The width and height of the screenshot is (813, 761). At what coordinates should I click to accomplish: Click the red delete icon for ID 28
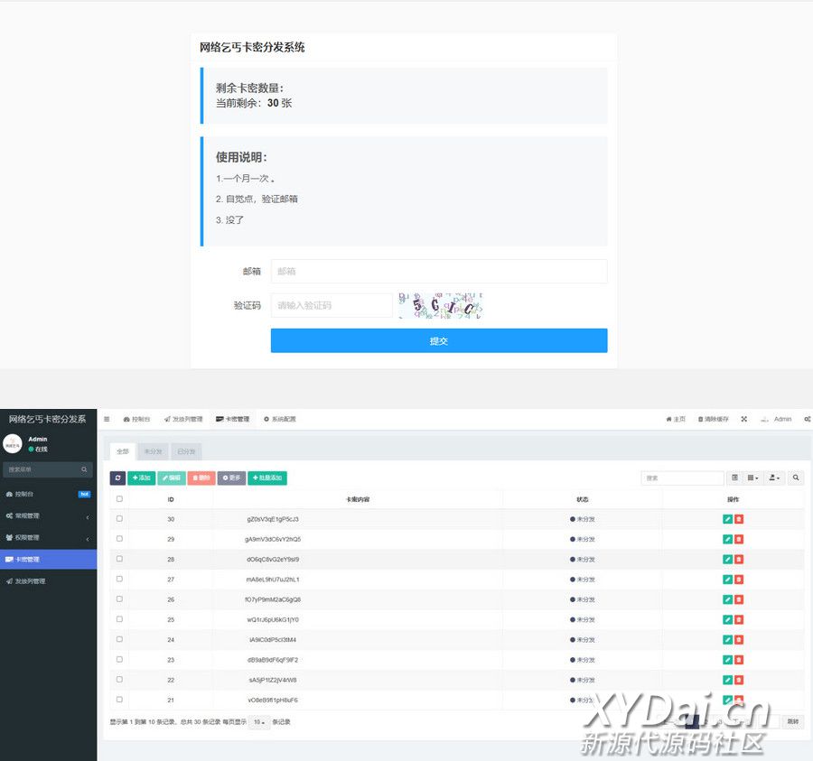point(739,560)
